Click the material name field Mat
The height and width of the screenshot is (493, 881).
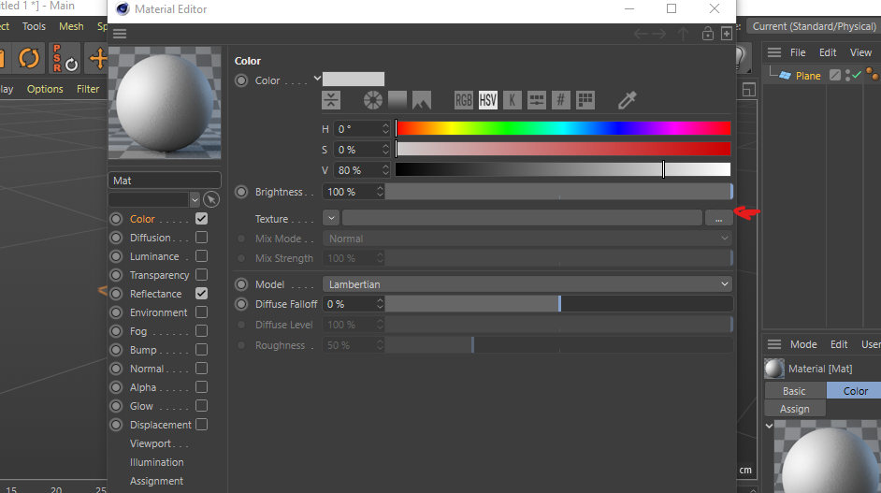[x=164, y=181]
